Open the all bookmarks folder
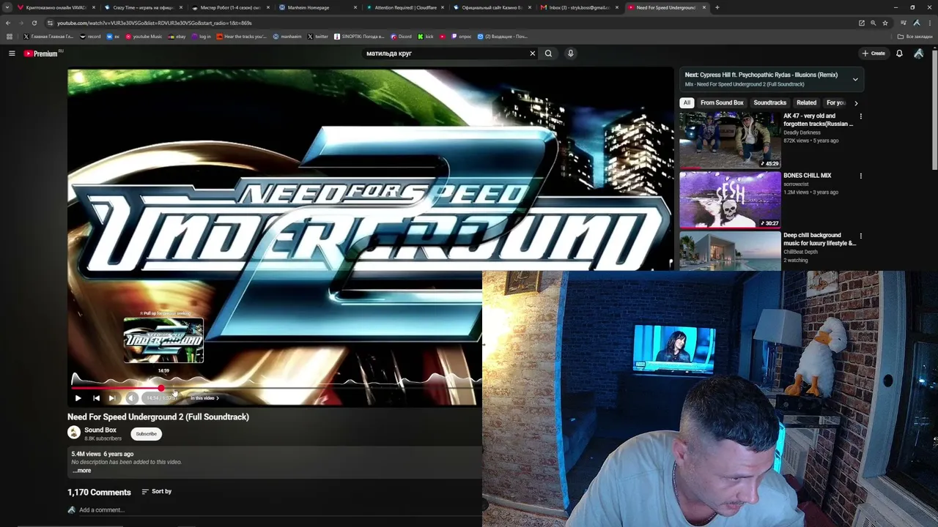This screenshot has height=527, width=938. (915, 37)
